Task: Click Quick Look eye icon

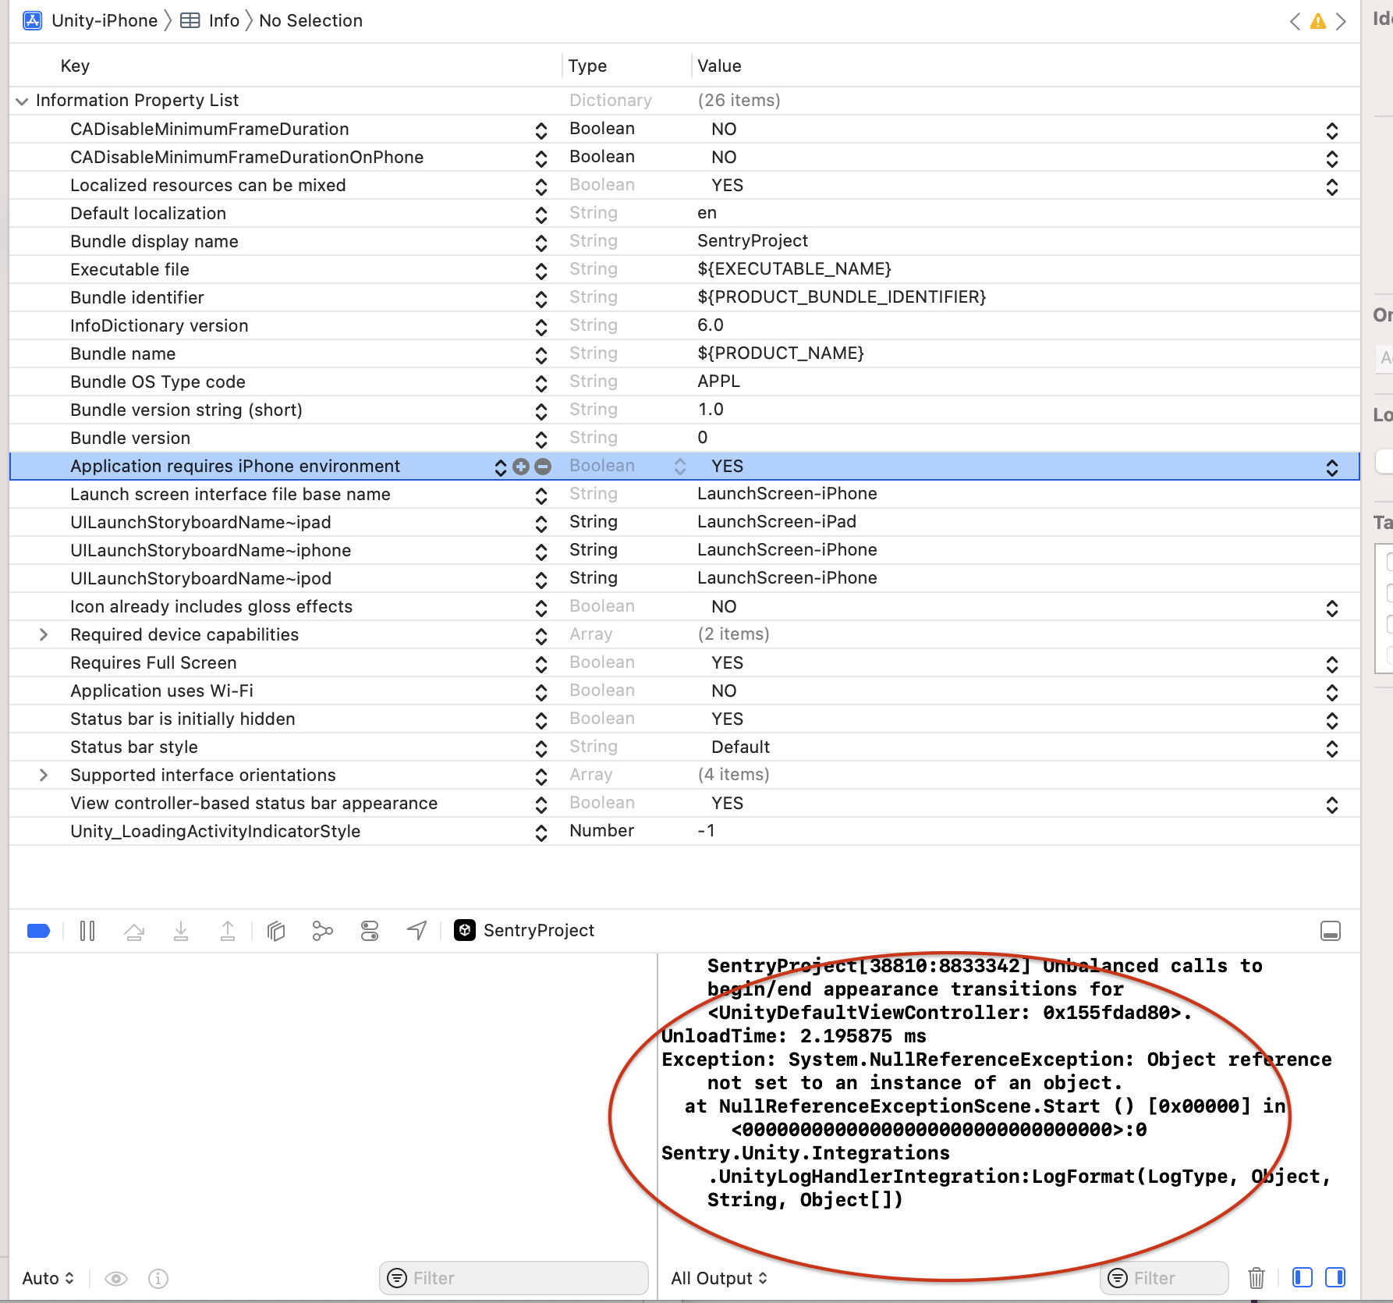Action: pos(116,1278)
